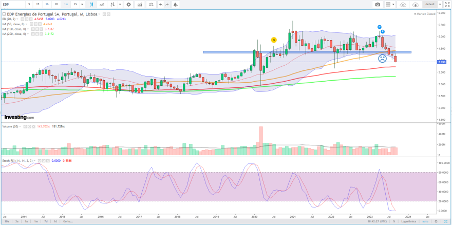Viewport: 452px width, 225px height.
Task: Open settings for MA (200) indicator
Action: 37,34
